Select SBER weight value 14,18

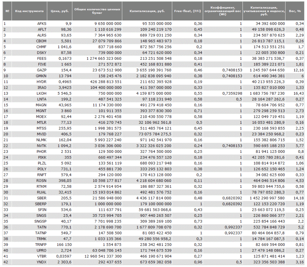pyautogui.click(x=299, y=198)
